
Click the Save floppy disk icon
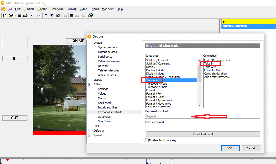click(19, 15)
